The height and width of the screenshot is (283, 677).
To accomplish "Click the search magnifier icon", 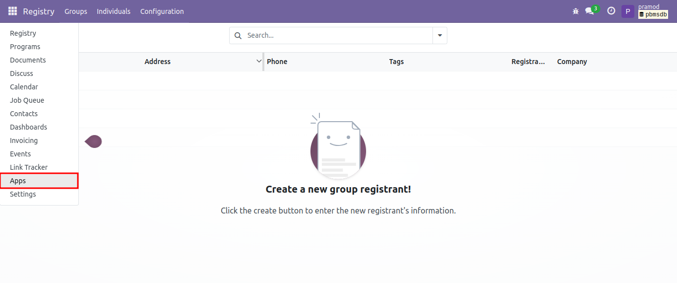I will (238, 36).
